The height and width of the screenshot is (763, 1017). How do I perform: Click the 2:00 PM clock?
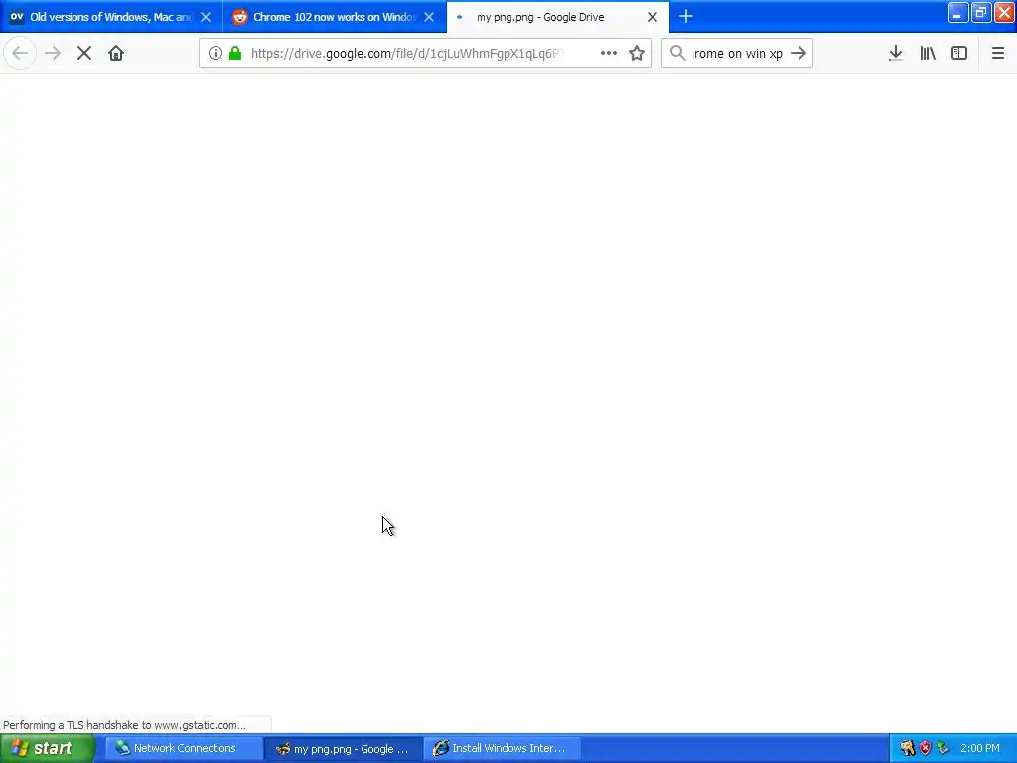tap(980, 749)
